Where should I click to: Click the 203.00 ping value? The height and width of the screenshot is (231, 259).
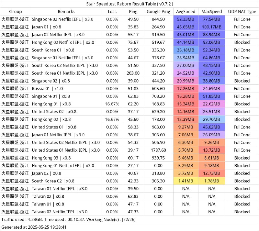point(133,73)
